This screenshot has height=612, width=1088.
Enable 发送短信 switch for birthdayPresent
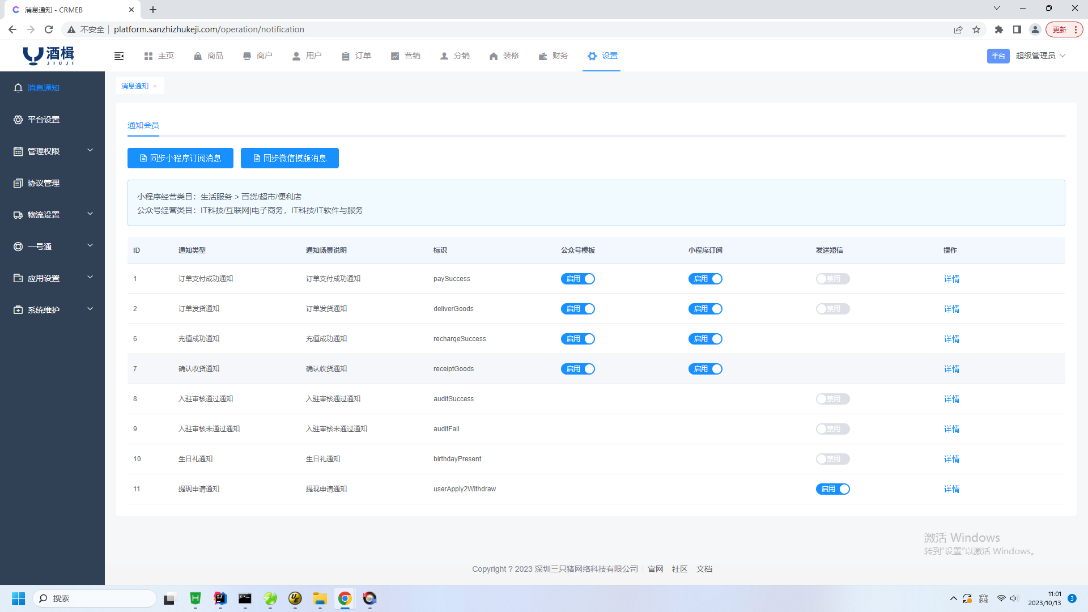[833, 459]
